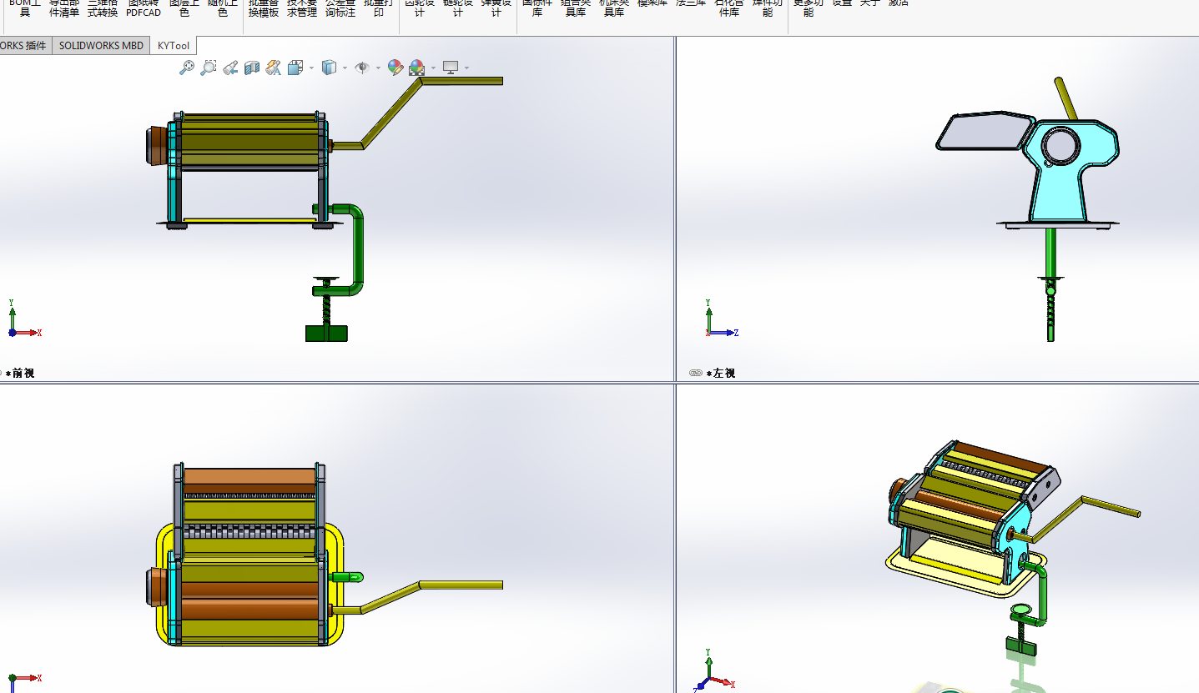Click the coordinate triad in the left view
Viewport: 1199px width, 693px height.
click(722, 320)
